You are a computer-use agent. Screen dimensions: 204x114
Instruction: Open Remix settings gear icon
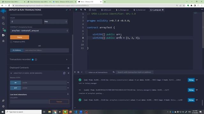pyautogui.click(x=3, y=106)
